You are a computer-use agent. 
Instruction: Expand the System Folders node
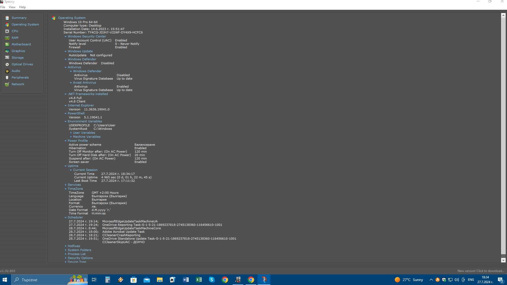click(65, 250)
